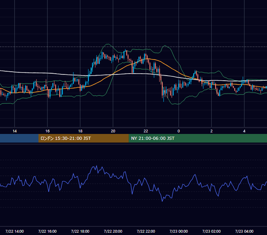
Task: Click the 7/23 04:00 time label
Action: tap(244, 231)
